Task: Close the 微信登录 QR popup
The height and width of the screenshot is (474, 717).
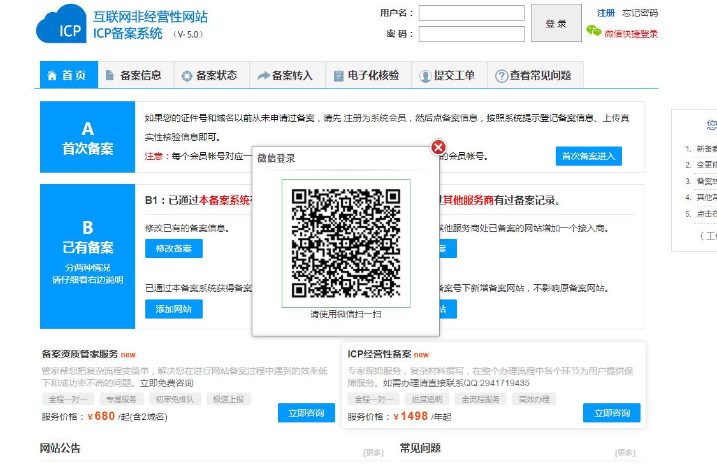Action: [438, 147]
